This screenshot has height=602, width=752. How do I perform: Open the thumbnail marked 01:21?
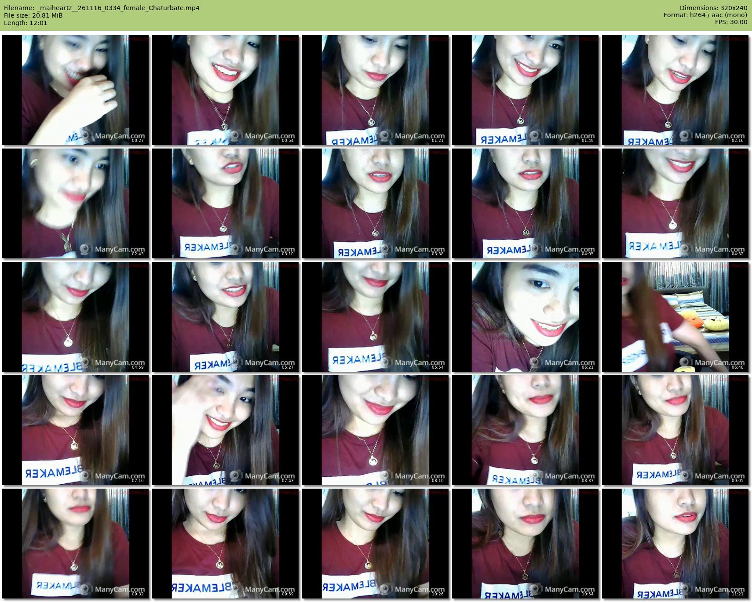click(x=376, y=90)
